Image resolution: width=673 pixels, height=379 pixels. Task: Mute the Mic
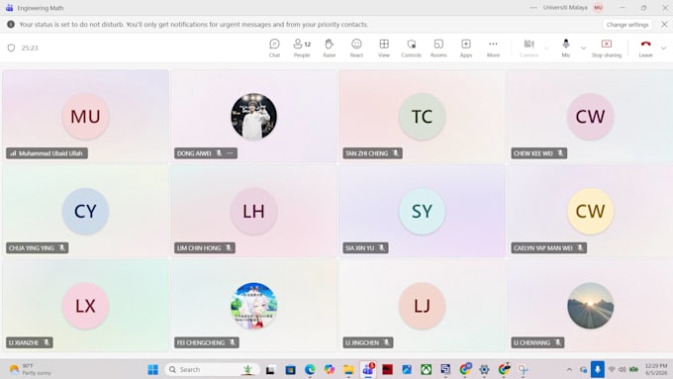pos(566,47)
